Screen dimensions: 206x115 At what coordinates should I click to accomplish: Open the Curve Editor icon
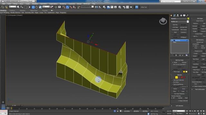(x=112, y=7)
